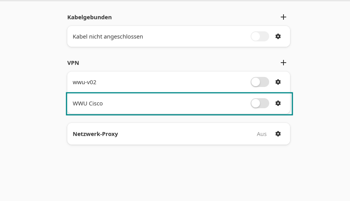Add a new wired connection with plus icon

click(283, 17)
